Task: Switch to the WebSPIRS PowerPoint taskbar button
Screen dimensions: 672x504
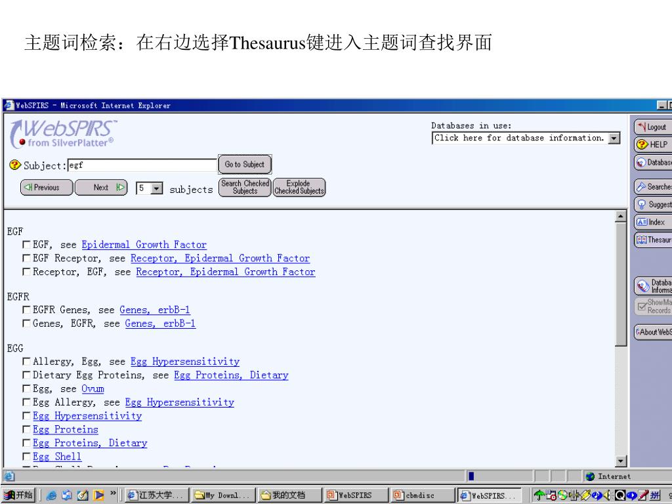Action: [x=356, y=495]
